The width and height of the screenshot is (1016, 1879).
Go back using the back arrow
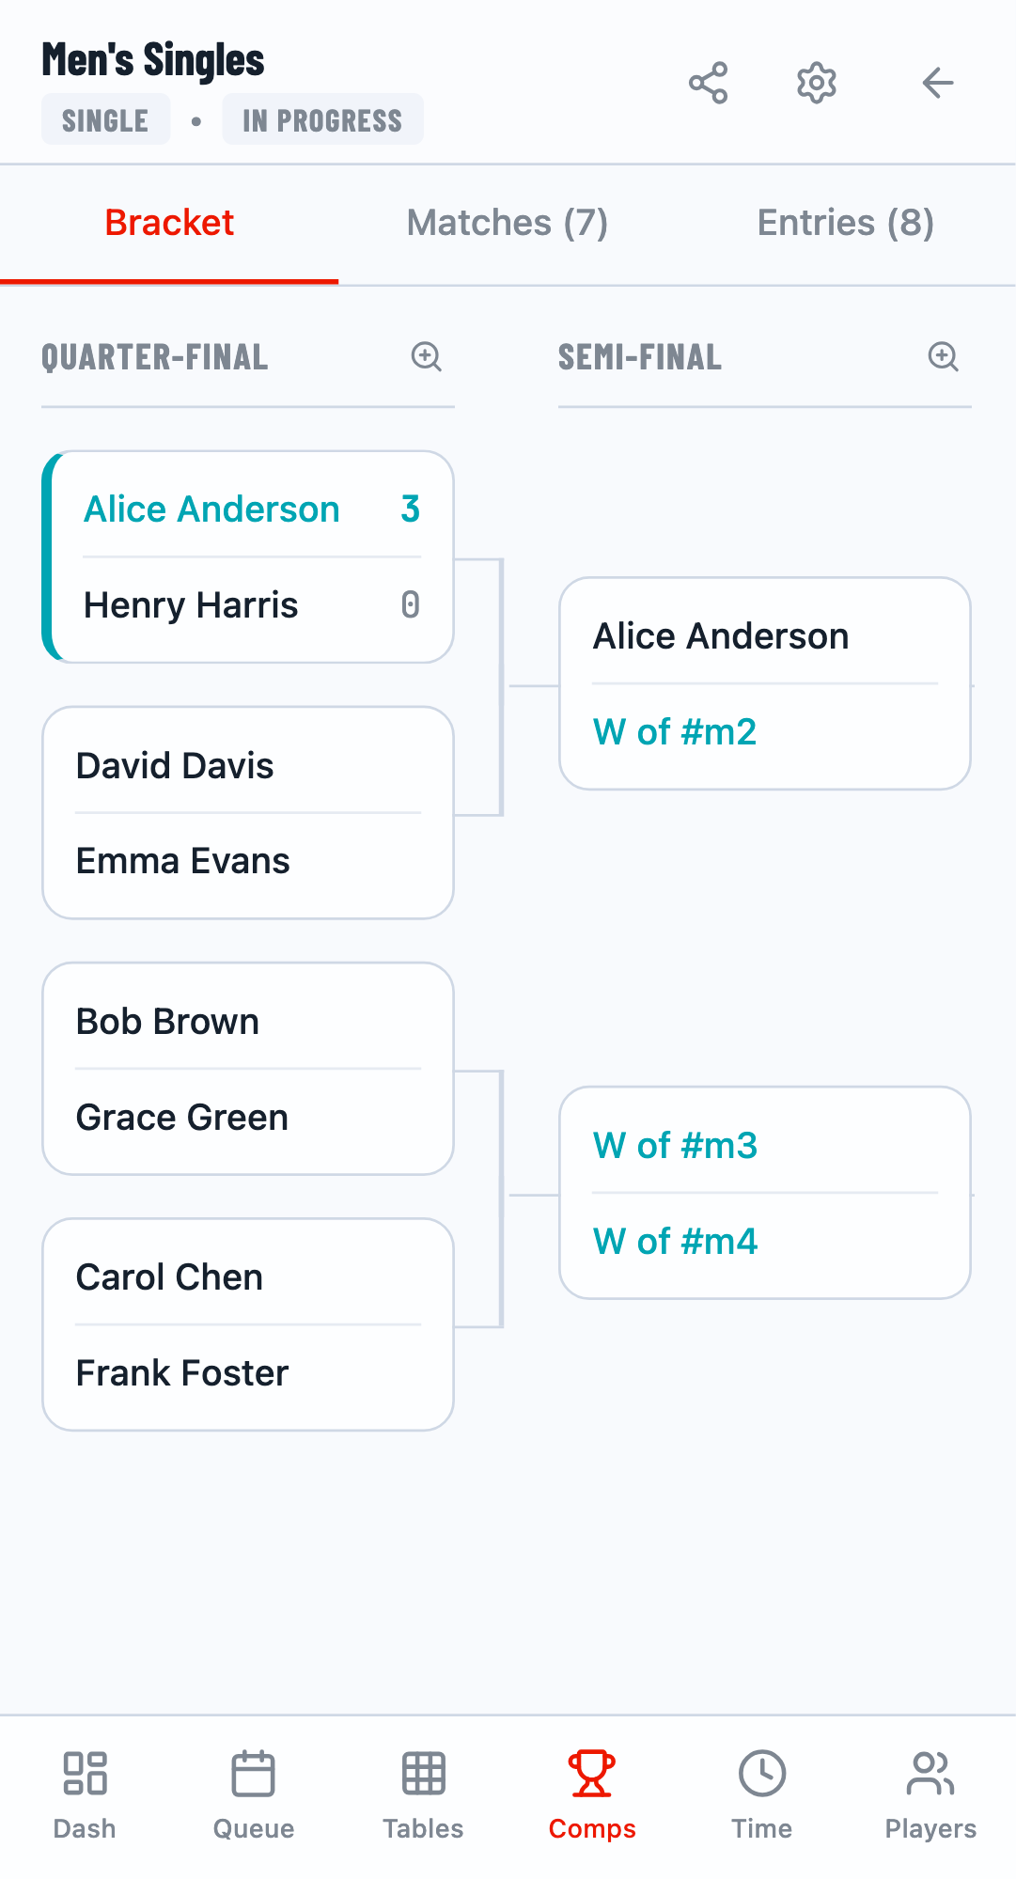click(x=937, y=83)
